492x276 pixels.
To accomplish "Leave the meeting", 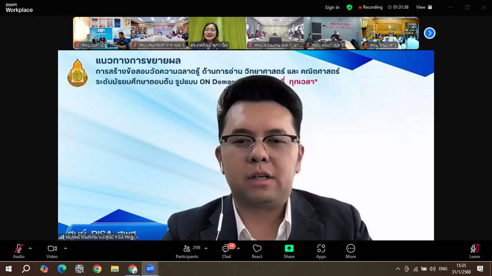I will [475, 251].
